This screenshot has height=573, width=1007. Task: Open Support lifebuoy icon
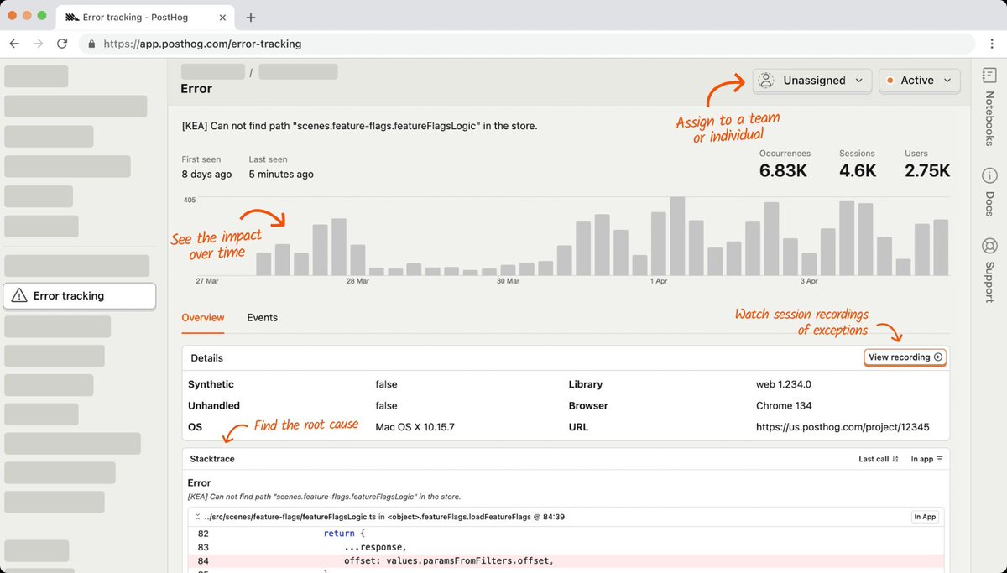(989, 246)
